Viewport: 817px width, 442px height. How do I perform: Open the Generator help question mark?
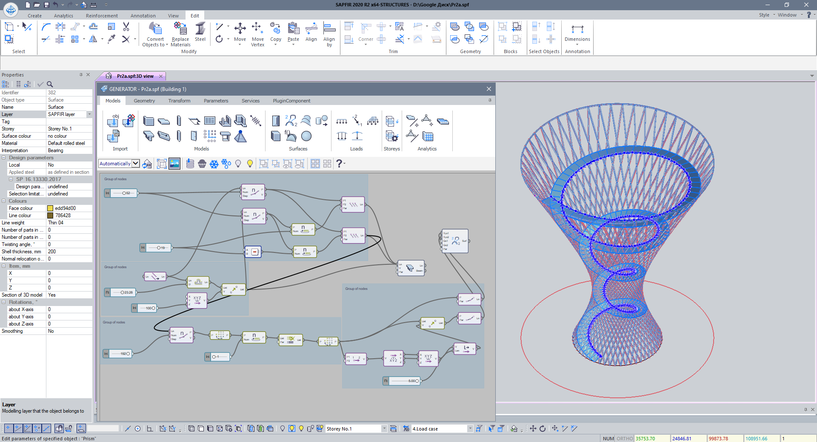339,164
